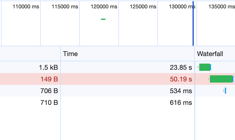Click the 616 ms time cell
The height and width of the screenshot is (140, 235).
point(181,103)
